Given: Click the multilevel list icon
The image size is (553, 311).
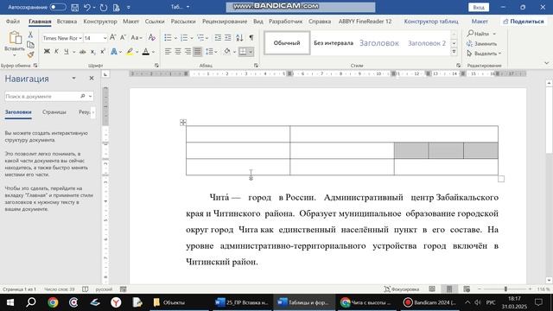Looking at the screenshot, I should [200, 37].
